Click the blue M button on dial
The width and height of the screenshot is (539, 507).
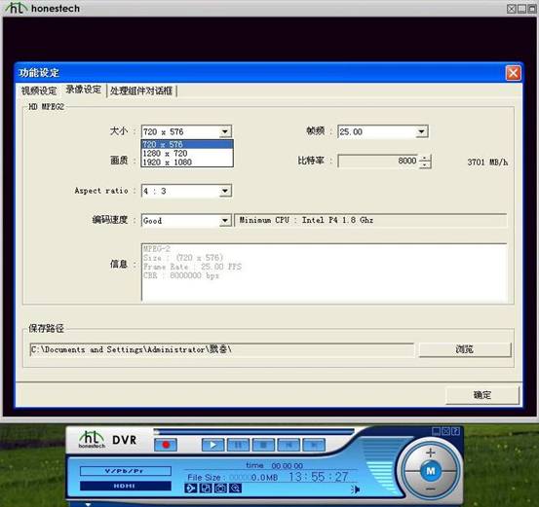tap(431, 471)
